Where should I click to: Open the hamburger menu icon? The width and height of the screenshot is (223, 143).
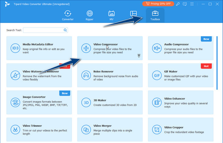point(192,4)
